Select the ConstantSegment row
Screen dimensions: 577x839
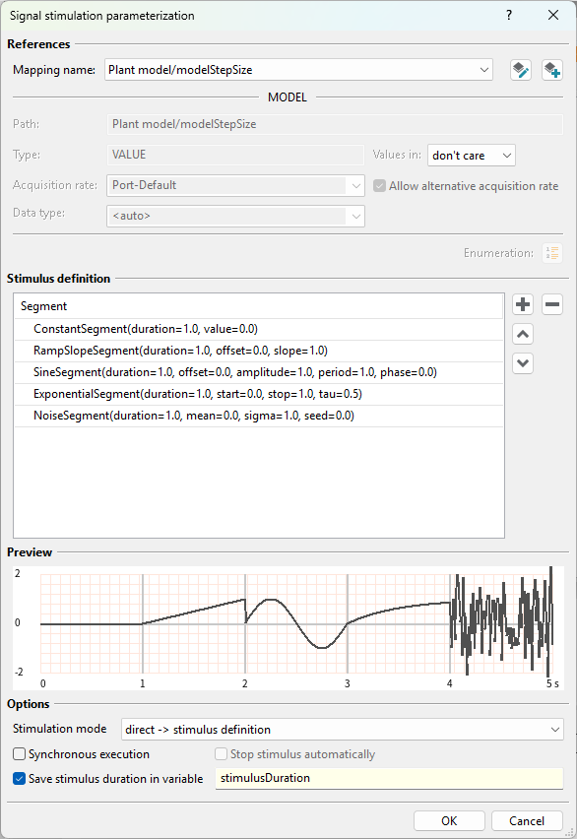pos(259,329)
